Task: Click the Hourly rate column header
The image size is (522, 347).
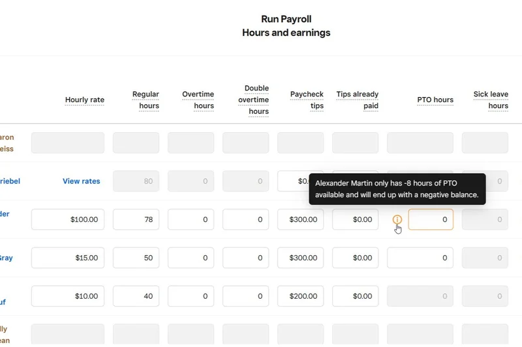Action: [85, 100]
